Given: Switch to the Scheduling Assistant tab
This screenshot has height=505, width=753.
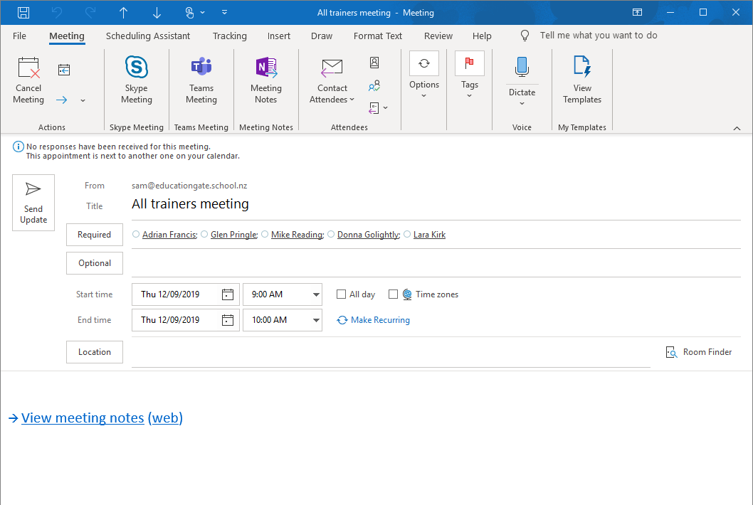Looking at the screenshot, I should tap(147, 36).
